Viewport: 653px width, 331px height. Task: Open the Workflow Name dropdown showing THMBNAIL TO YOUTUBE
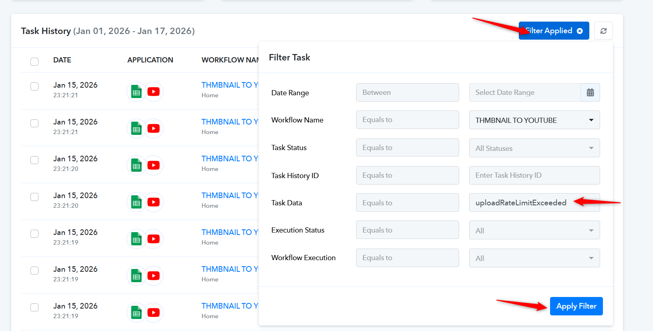[x=534, y=120]
